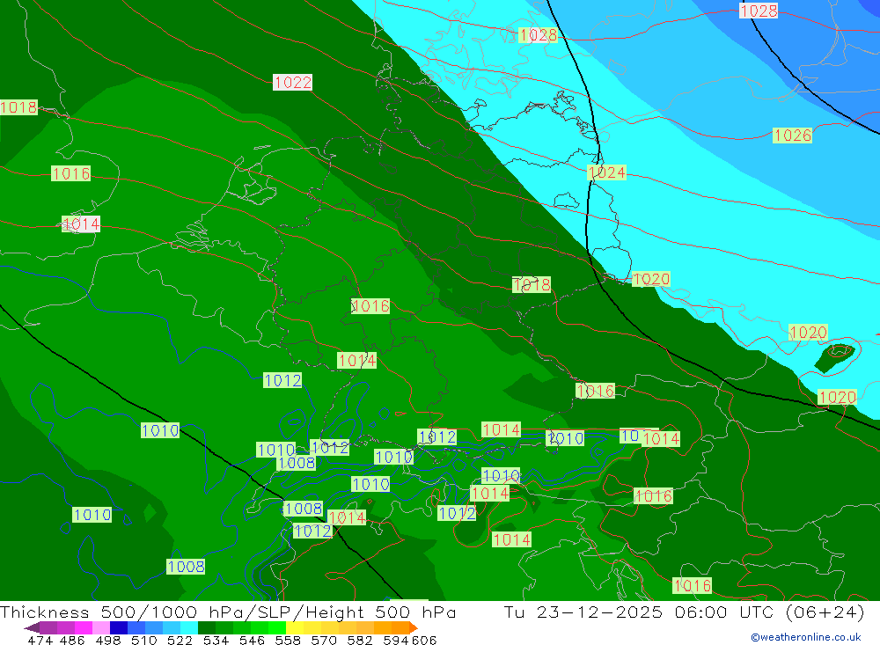Click legend value 522

[x=180, y=640]
